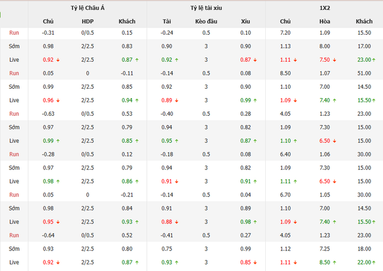Click the red down arrow next to 7.50
The image size is (383, 271).
pyautogui.click(x=335, y=60)
